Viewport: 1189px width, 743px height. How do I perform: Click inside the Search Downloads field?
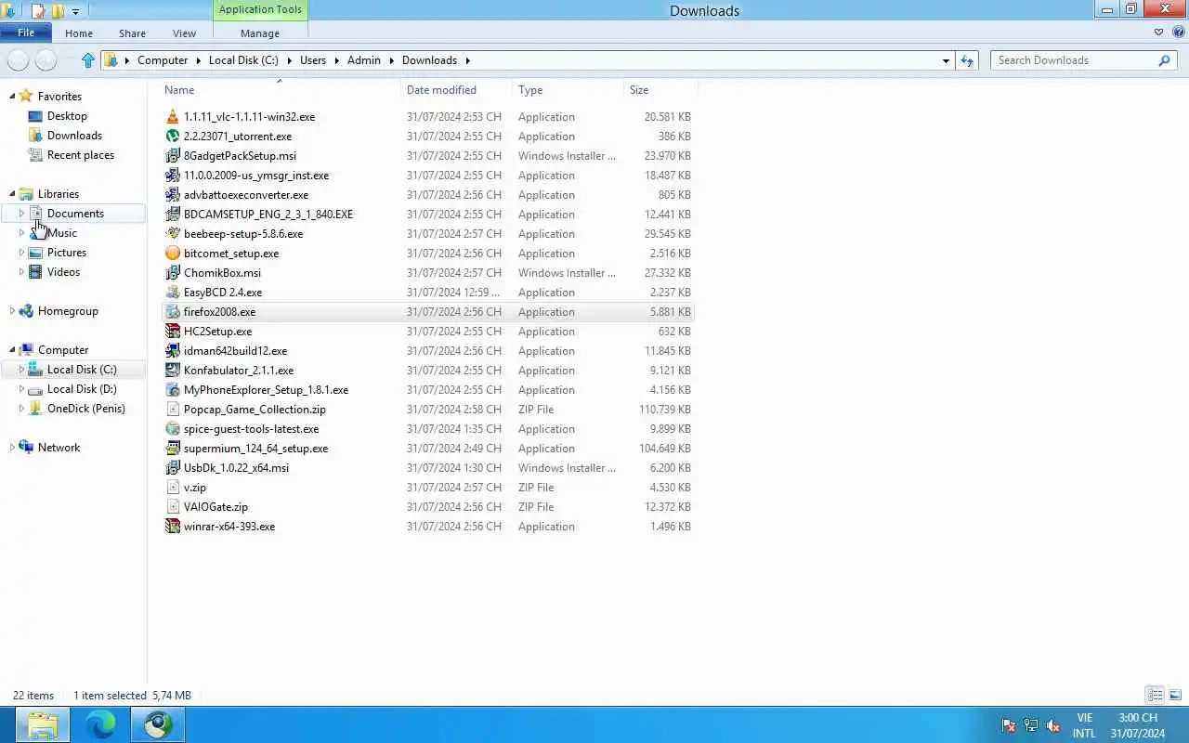(x=1073, y=60)
